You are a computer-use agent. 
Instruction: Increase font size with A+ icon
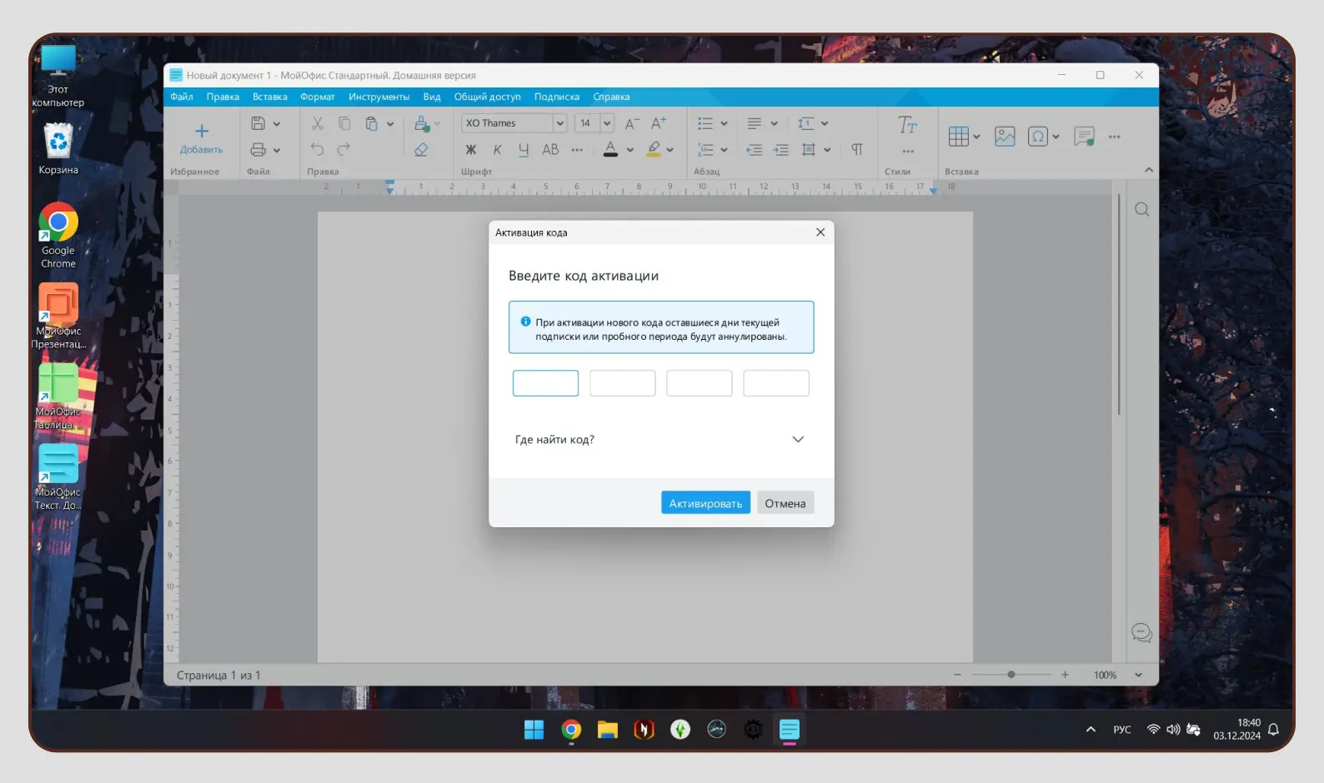click(x=659, y=122)
